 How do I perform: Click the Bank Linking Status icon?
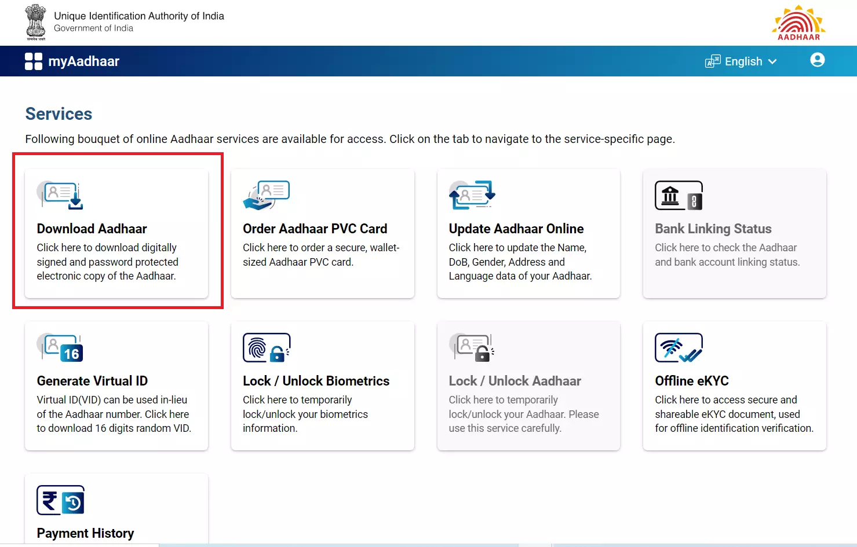click(679, 195)
